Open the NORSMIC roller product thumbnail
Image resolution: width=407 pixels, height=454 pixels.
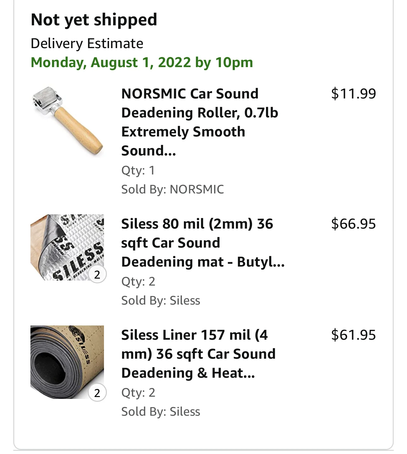(67, 121)
